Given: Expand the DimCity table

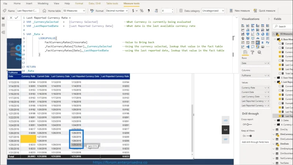Looking at the screenshot, I should (274, 129).
